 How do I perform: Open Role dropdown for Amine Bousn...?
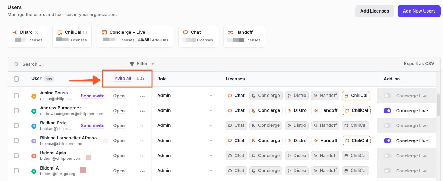point(185,96)
